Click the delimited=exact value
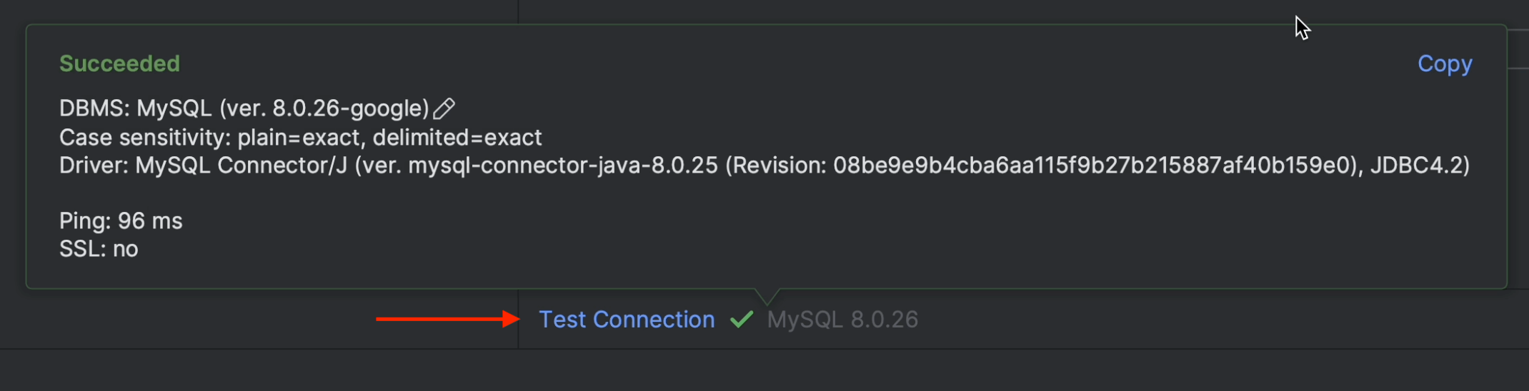 click(x=457, y=137)
